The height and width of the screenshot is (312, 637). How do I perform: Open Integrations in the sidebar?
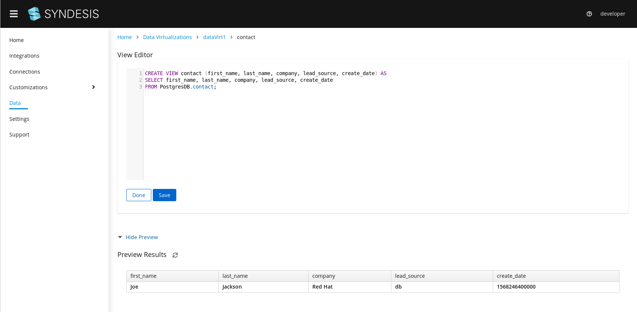24,56
